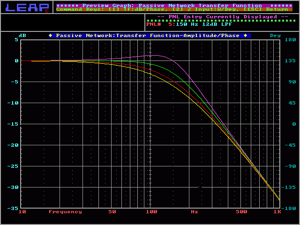300x225 pixels.
Task: Click the 150 Hz 12dB LPF description
Action: click(x=204, y=24)
